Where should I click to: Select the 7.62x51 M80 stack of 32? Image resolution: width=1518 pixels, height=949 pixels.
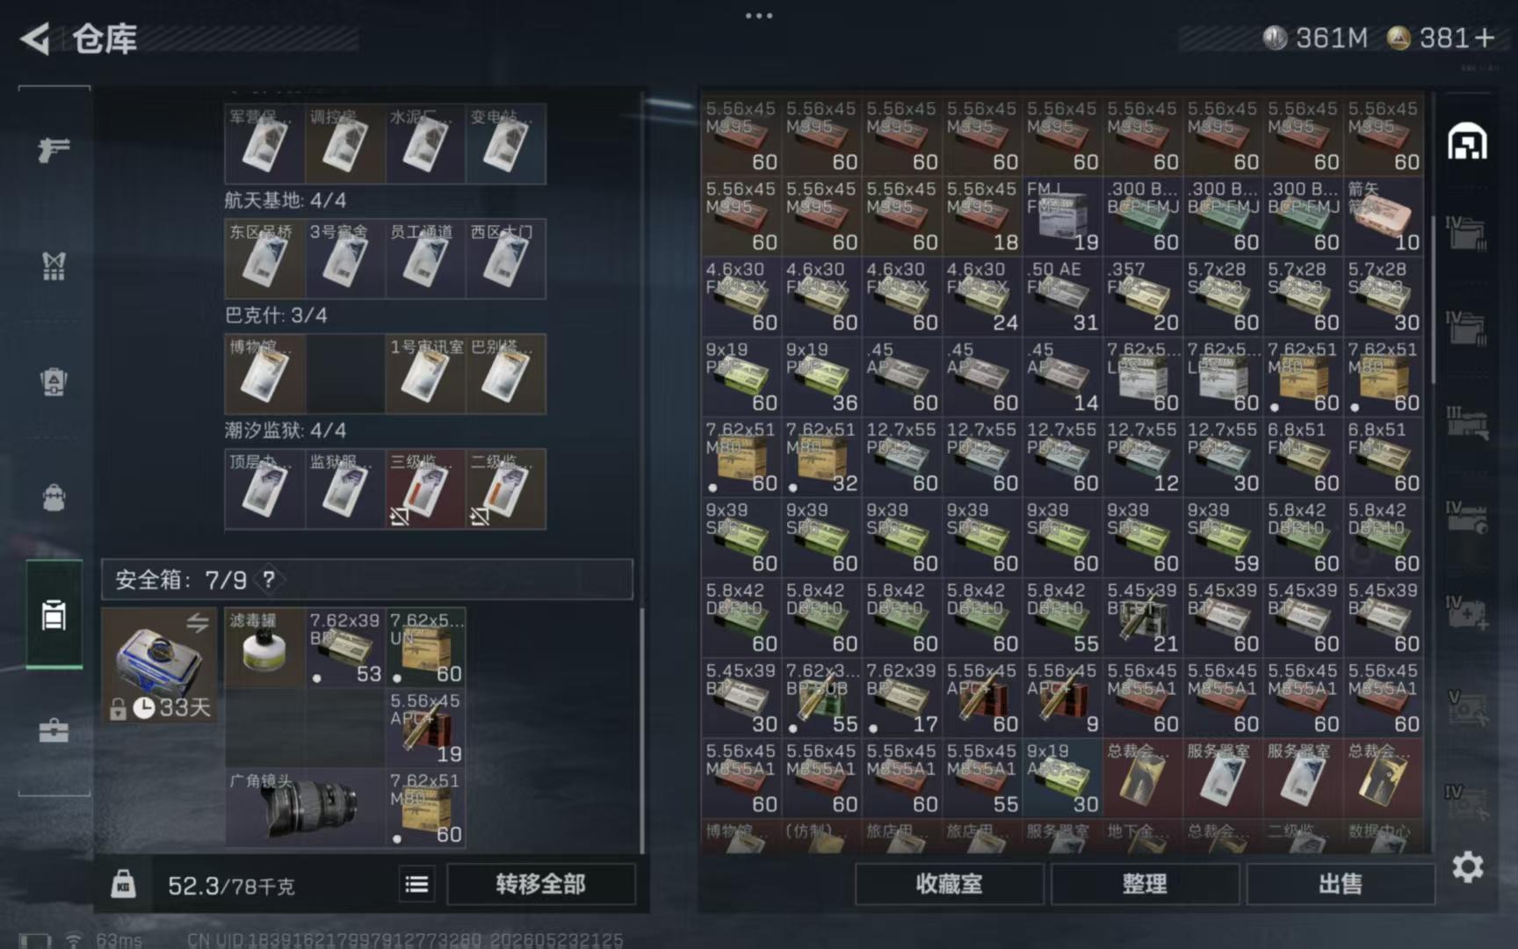(x=821, y=457)
